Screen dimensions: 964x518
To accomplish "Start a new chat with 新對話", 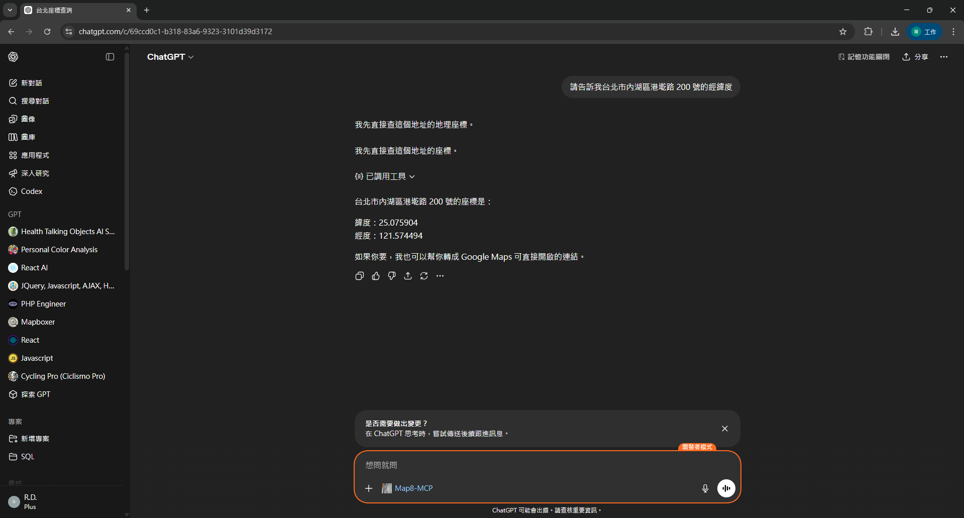I will point(61,83).
